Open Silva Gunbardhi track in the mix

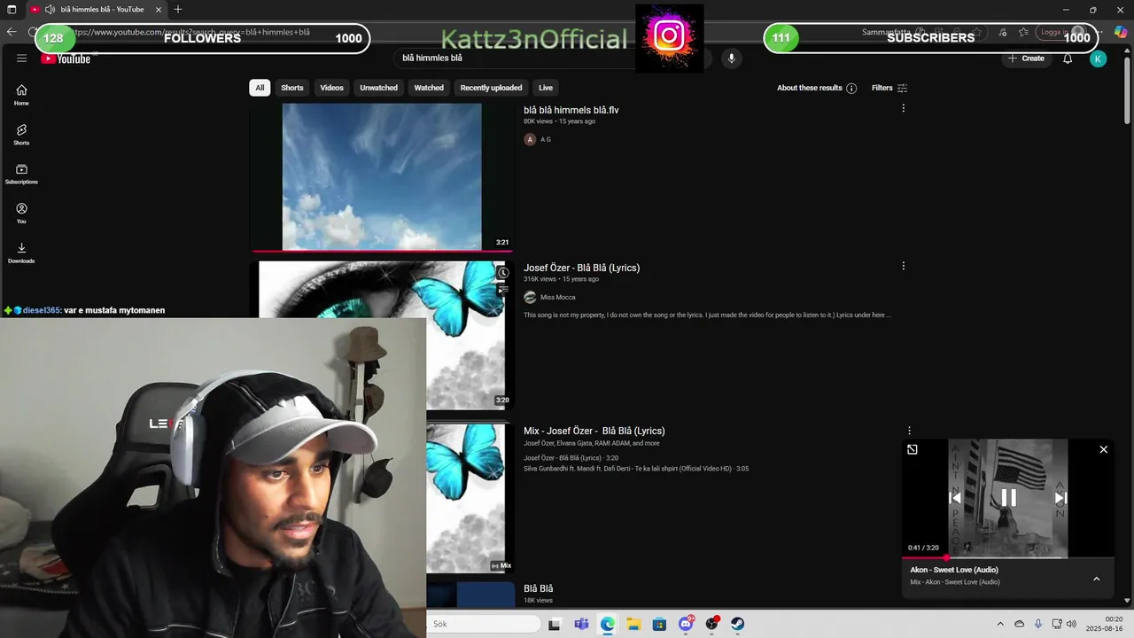tap(636, 469)
